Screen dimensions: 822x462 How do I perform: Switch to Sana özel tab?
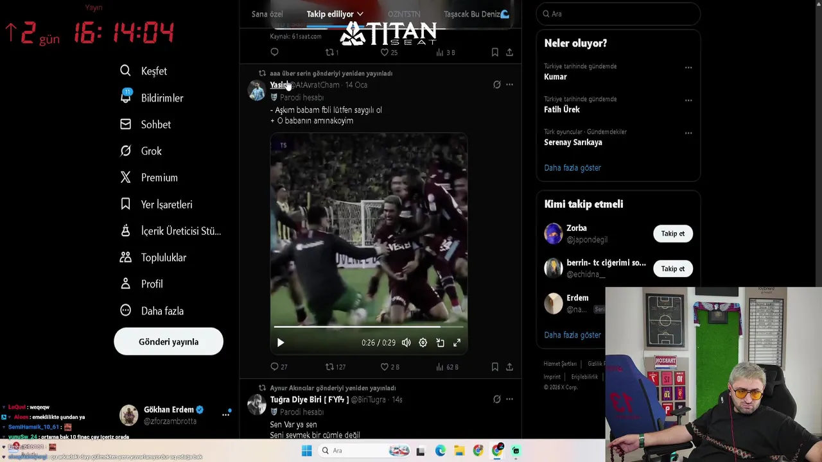[267, 14]
